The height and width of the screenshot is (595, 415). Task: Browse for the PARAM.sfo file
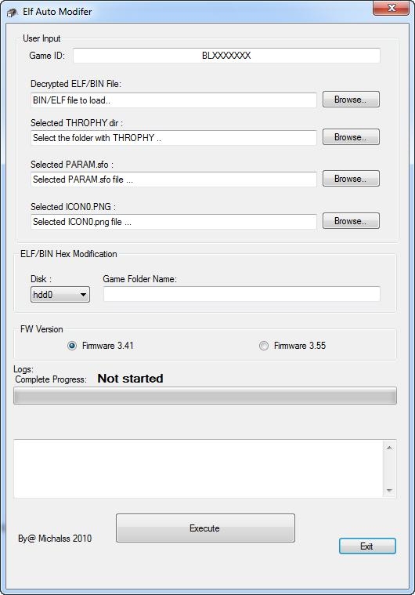(351, 179)
